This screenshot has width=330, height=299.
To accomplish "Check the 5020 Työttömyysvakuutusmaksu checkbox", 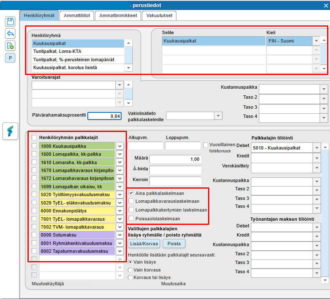I will click(34, 194).
